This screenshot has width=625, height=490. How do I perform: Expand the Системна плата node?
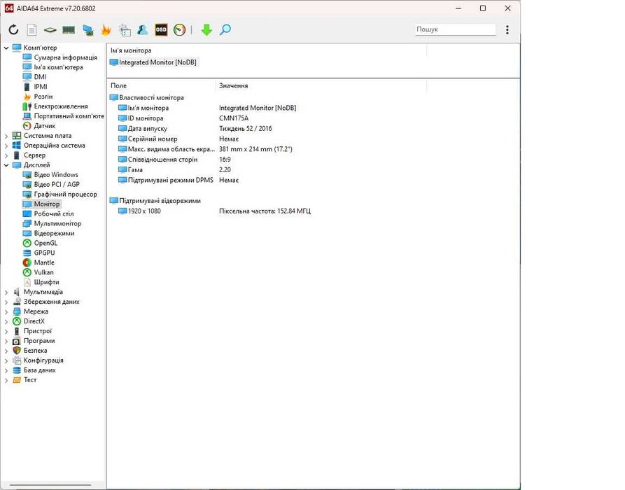tap(6, 136)
